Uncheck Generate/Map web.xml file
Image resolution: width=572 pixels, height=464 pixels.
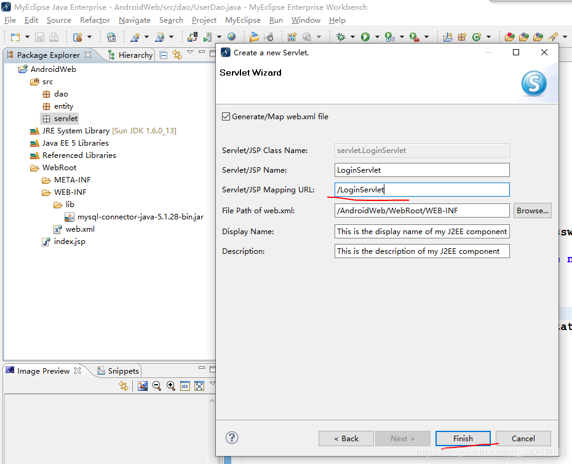227,116
